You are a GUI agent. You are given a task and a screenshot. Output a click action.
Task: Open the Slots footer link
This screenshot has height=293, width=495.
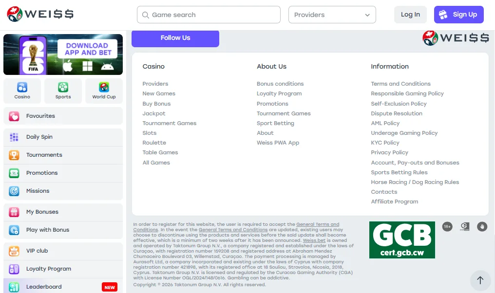(149, 133)
